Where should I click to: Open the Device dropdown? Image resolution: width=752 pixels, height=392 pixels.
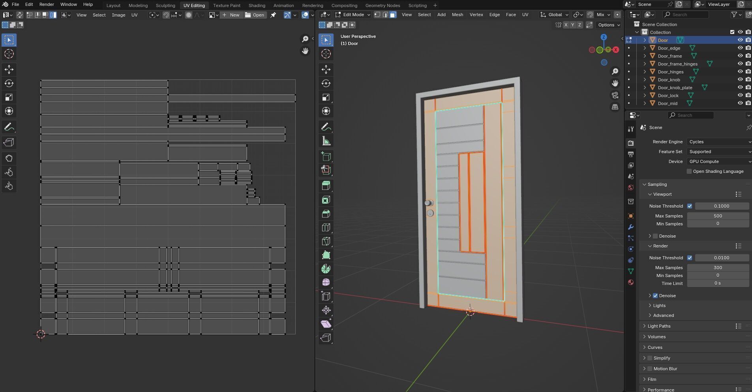coord(719,161)
